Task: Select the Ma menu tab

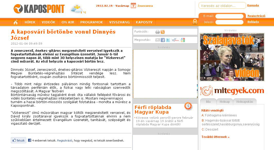Action: (x=208, y=102)
